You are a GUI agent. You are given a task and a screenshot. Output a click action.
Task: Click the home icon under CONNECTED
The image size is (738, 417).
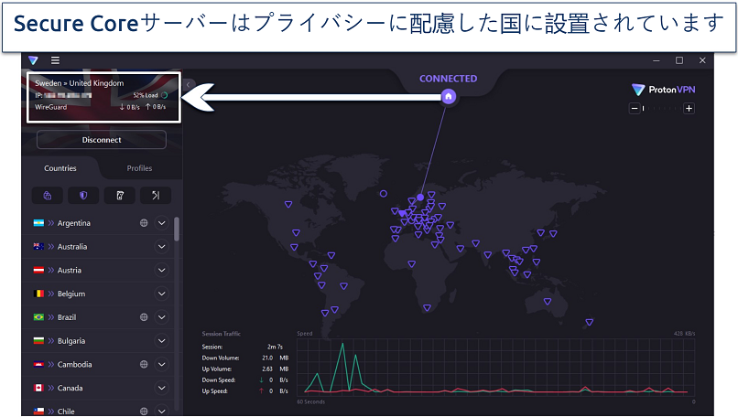click(448, 96)
